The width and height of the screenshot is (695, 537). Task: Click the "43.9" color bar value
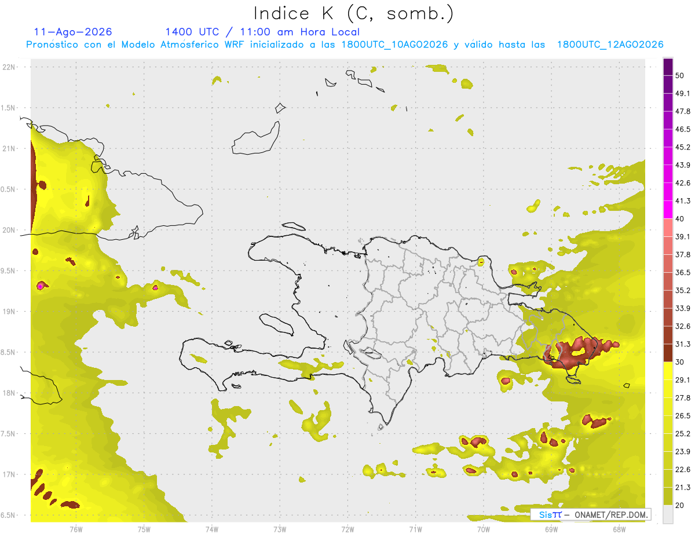[x=683, y=165]
